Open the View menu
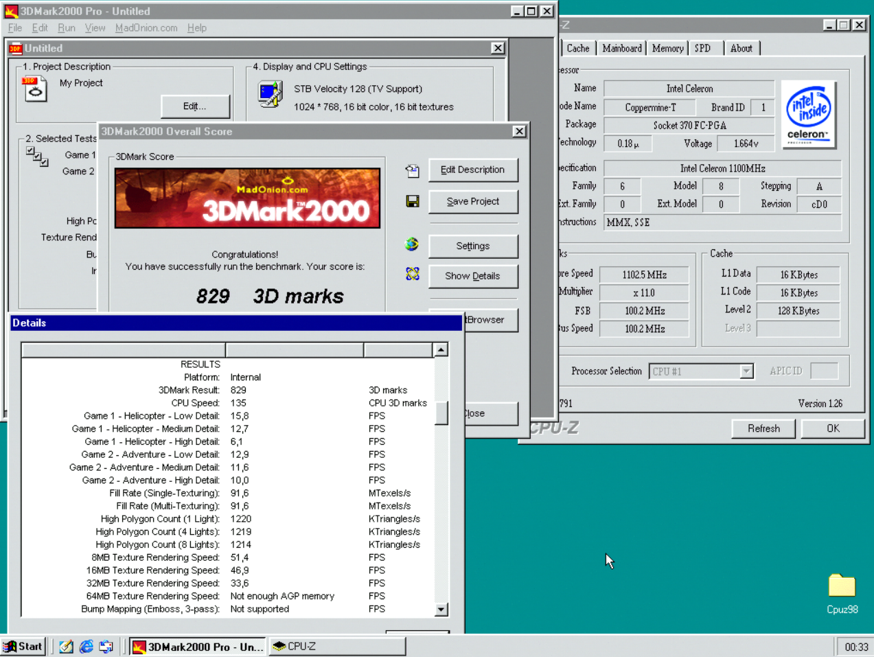 coord(95,28)
